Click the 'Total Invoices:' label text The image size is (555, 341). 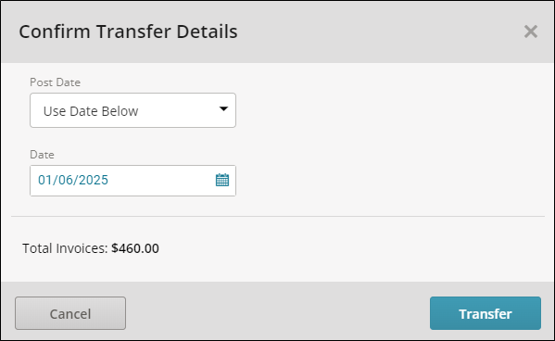point(65,248)
